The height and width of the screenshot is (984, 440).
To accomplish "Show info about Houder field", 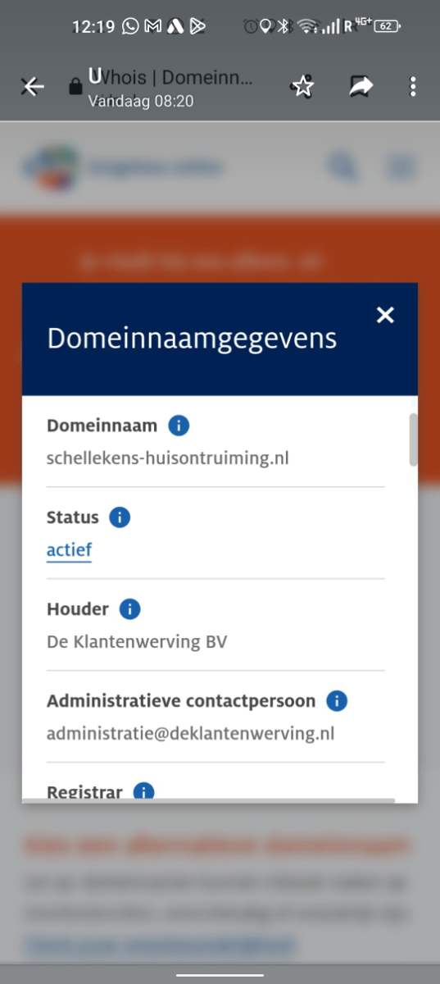I will (x=129, y=609).
